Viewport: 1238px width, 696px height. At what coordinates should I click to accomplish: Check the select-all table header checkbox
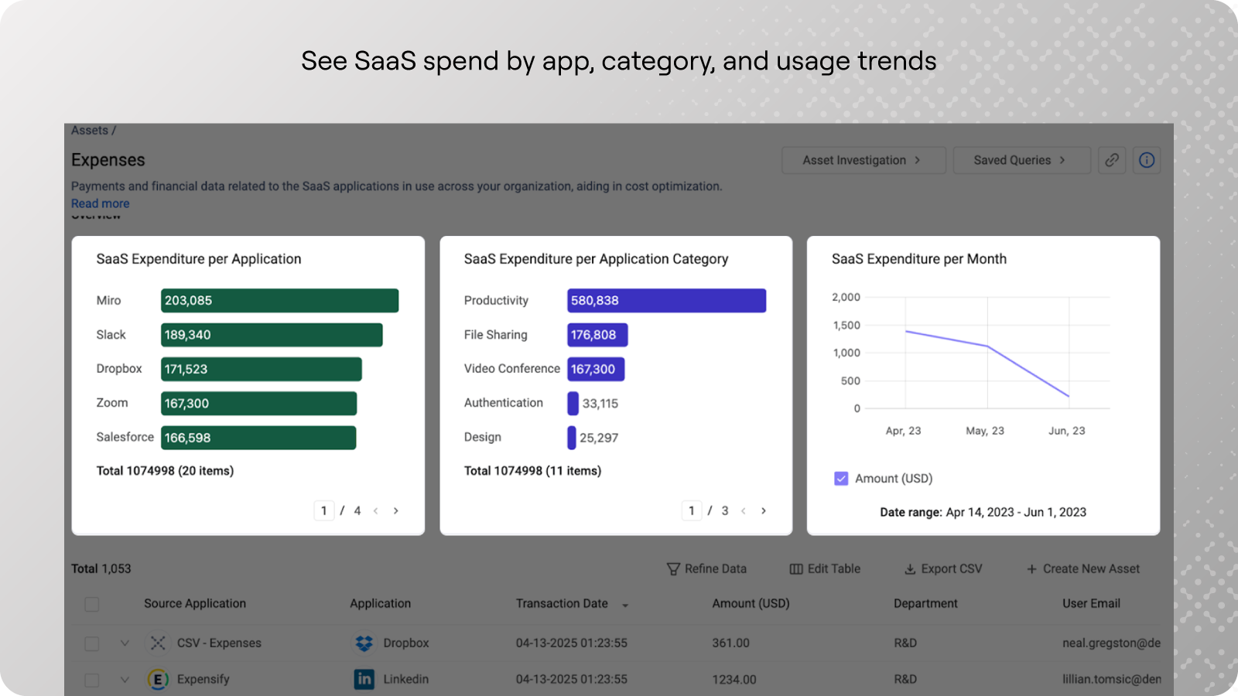pyautogui.click(x=92, y=604)
